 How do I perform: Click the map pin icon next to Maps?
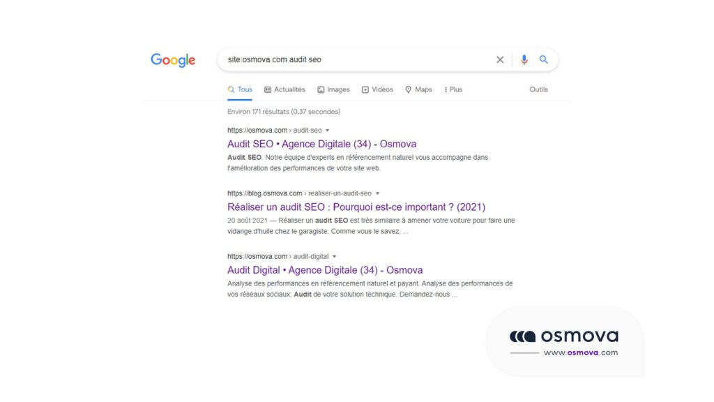click(408, 89)
